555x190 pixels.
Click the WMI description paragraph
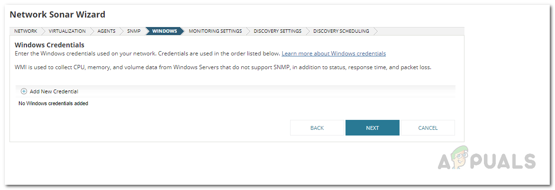tap(223, 67)
